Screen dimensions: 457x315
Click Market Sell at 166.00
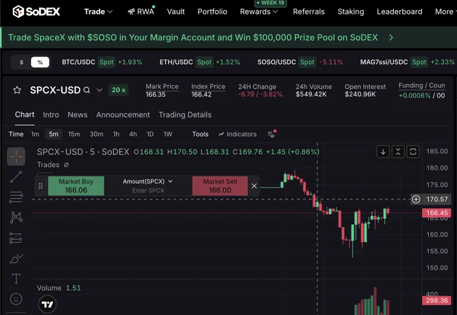click(220, 186)
